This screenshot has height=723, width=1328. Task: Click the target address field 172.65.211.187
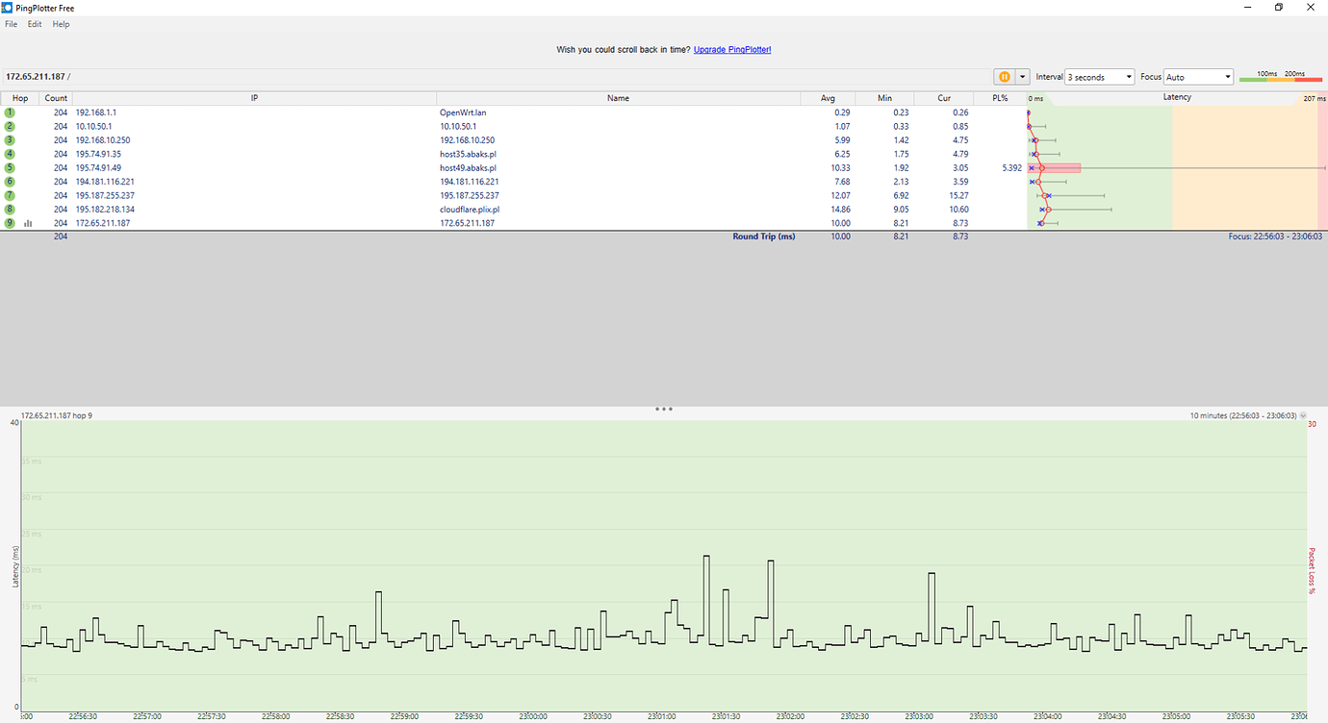[x=496, y=76]
